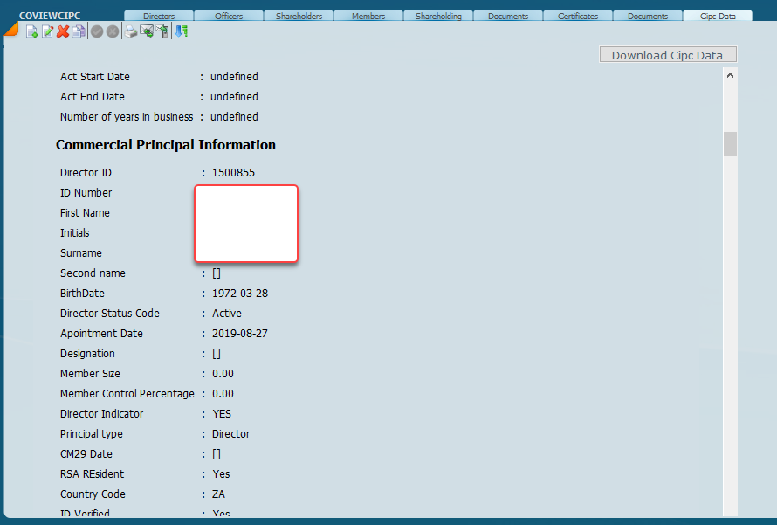View the Certificates tab
Screen dimensions: 777x525
(x=578, y=16)
